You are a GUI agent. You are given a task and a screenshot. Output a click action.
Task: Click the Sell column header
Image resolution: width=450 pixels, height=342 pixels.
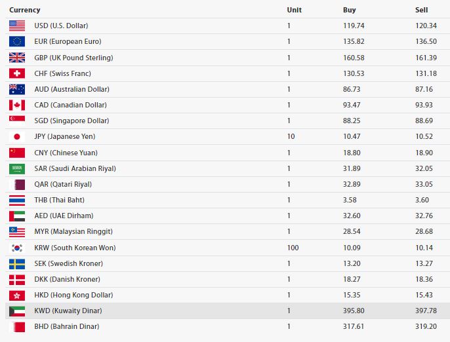tap(421, 10)
